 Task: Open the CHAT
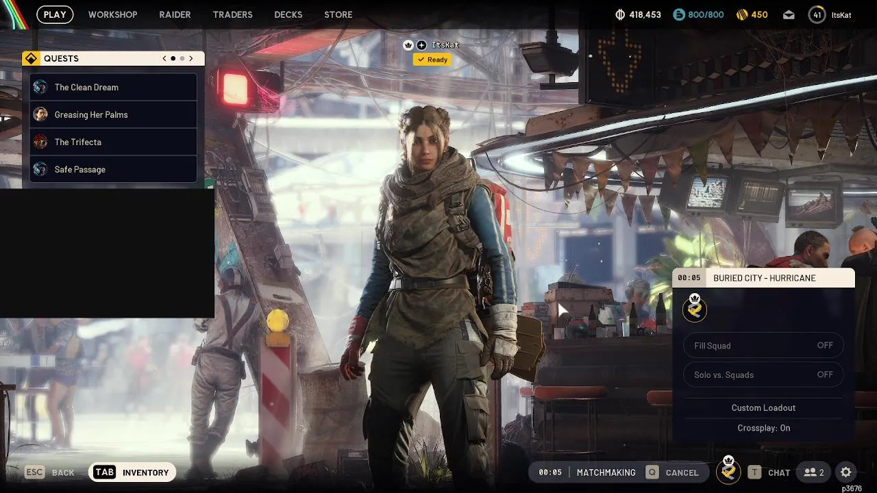pos(779,472)
